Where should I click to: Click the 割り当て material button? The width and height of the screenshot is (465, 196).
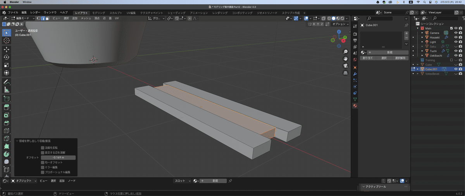pyautogui.click(x=367, y=58)
